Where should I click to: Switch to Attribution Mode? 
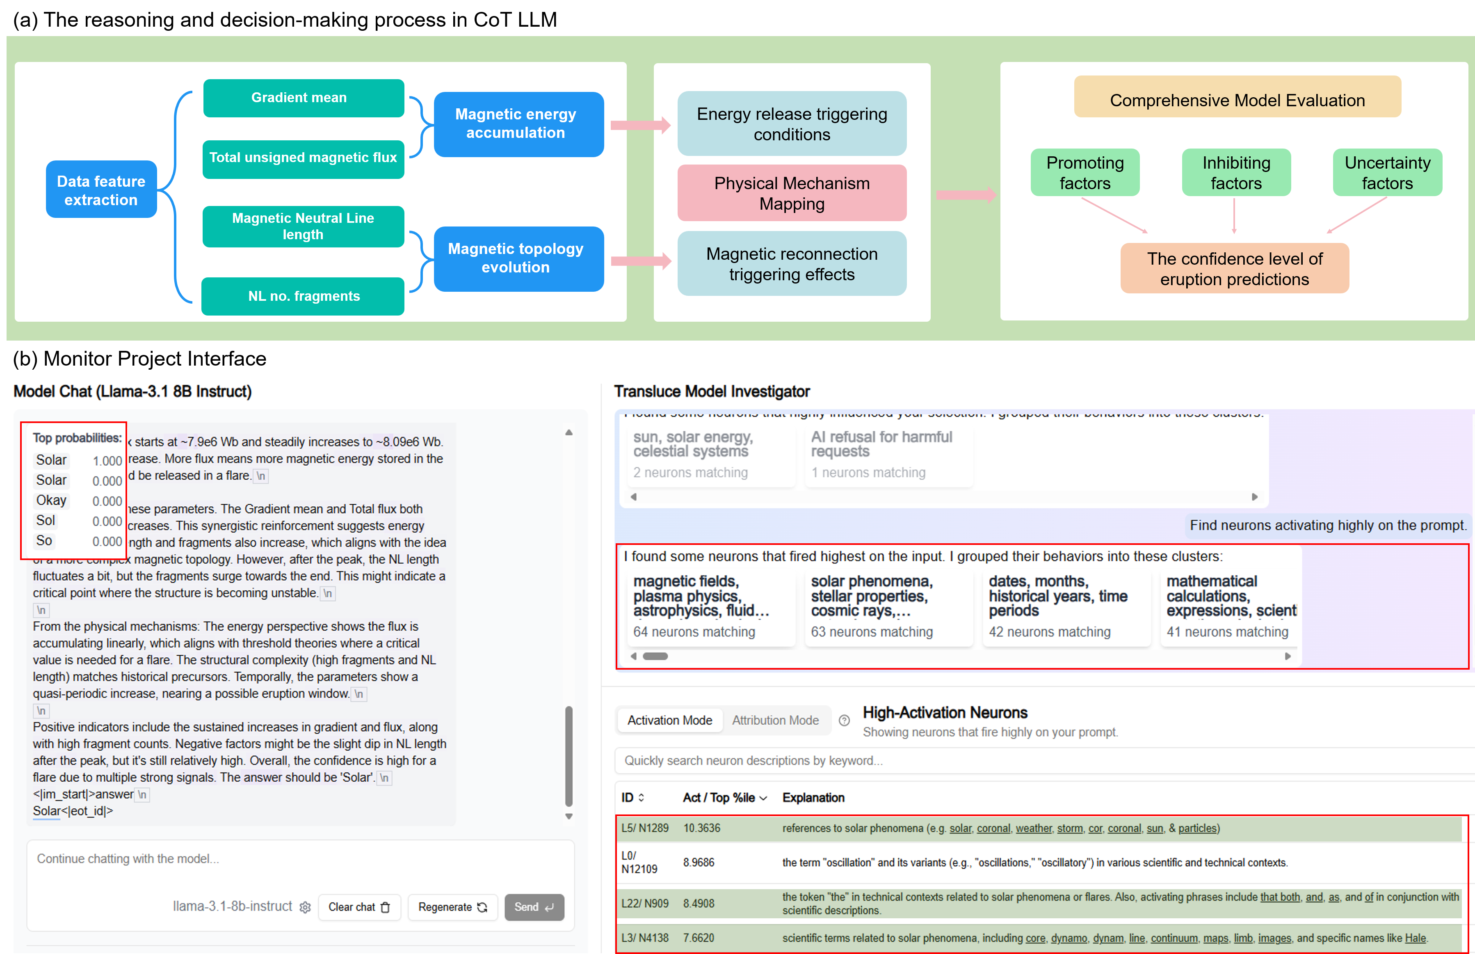(x=775, y=721)
